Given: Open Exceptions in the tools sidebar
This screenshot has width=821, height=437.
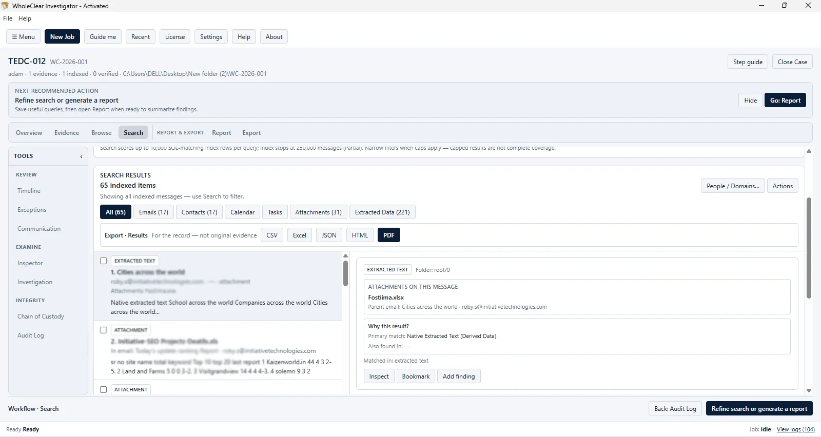Looking at the screenshot, I should coord(32,210).
